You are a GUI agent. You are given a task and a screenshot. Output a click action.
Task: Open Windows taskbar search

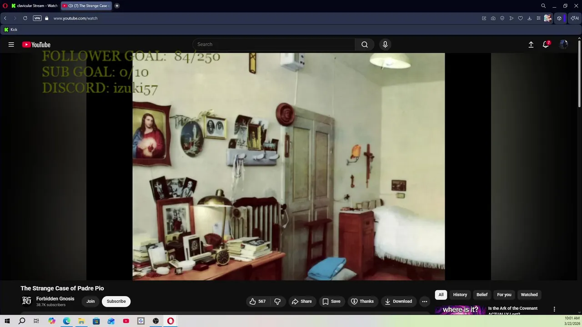[x=22, y=321]
